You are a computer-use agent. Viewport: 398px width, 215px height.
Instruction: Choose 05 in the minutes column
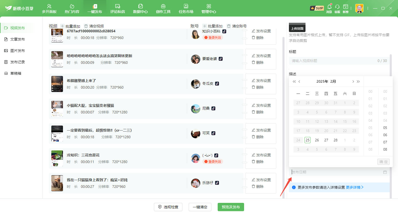click(385, 128)
